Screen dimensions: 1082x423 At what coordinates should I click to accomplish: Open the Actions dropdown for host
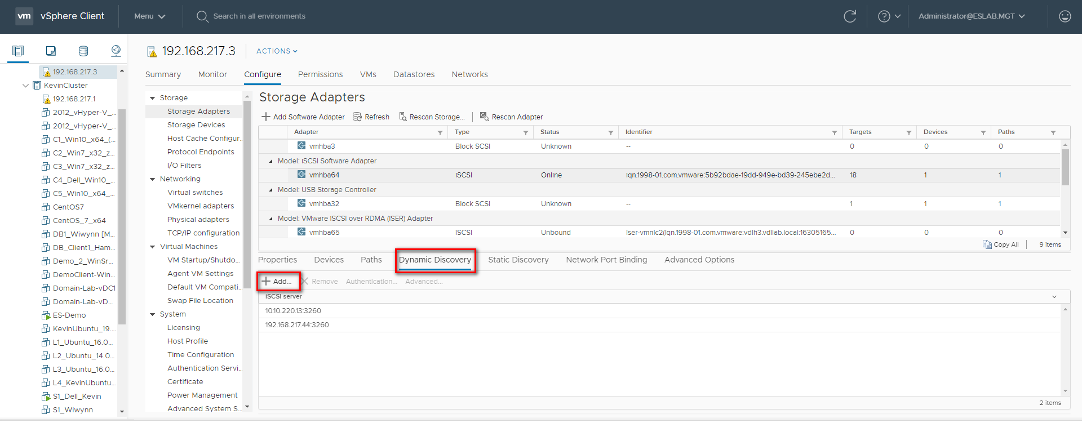coord(277,51)
